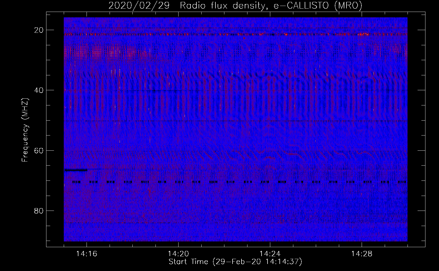
Task: Click the 40 frequency tick label
Action: point(39,90)
